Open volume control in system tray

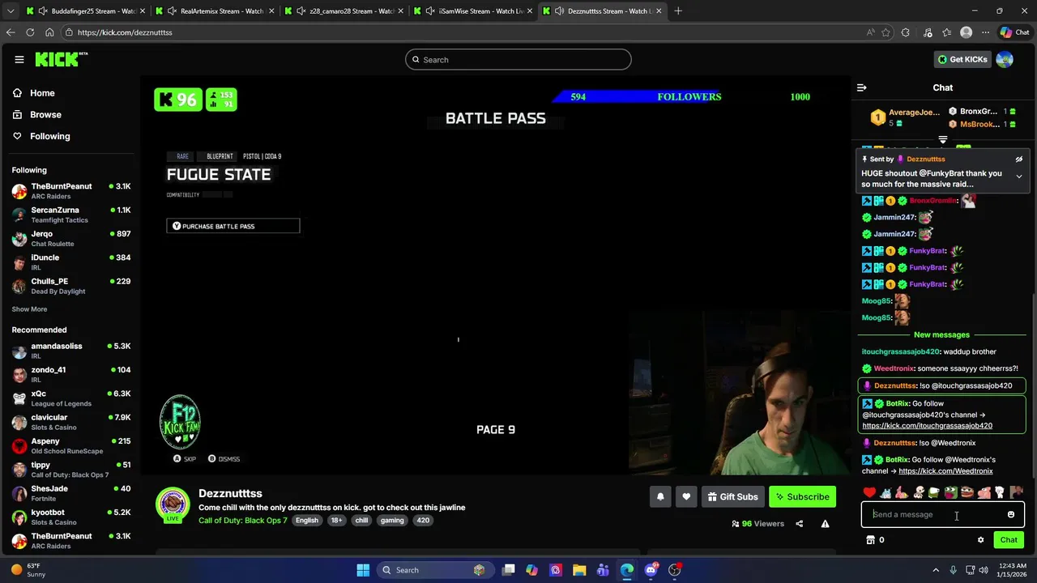[984, 570]
